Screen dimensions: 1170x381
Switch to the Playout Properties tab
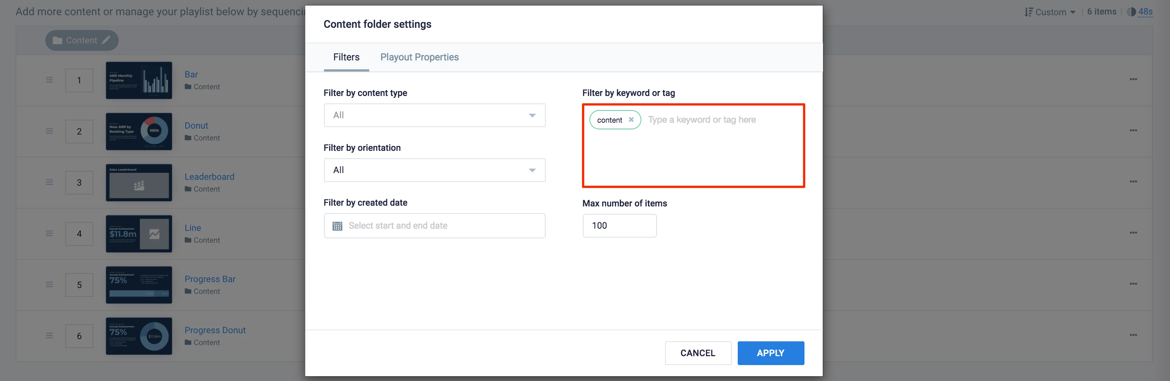419,57
